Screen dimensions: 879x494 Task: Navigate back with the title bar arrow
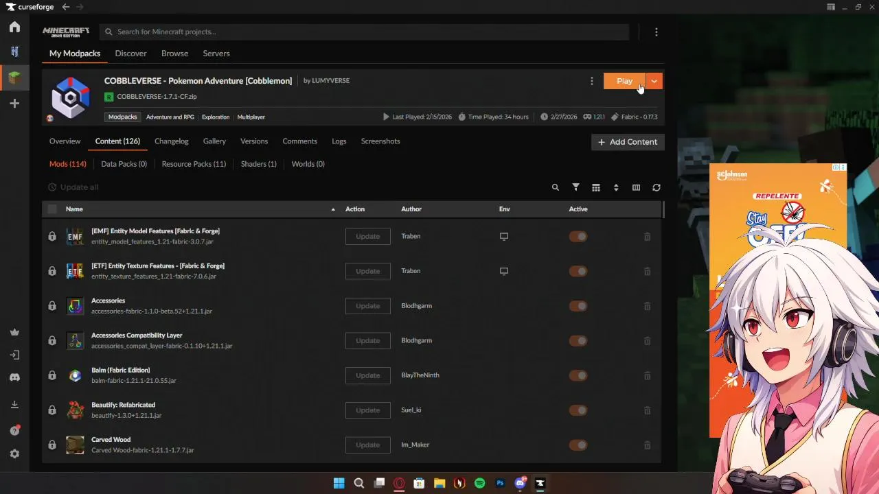point(66,7)
